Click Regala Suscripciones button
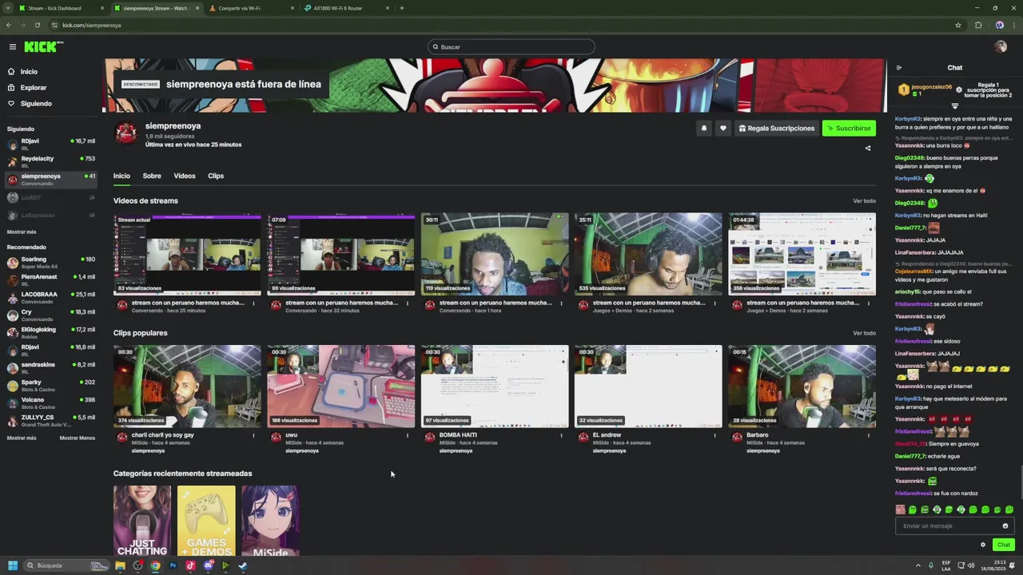Viewport: 1023px width, 575px height. 777,128
